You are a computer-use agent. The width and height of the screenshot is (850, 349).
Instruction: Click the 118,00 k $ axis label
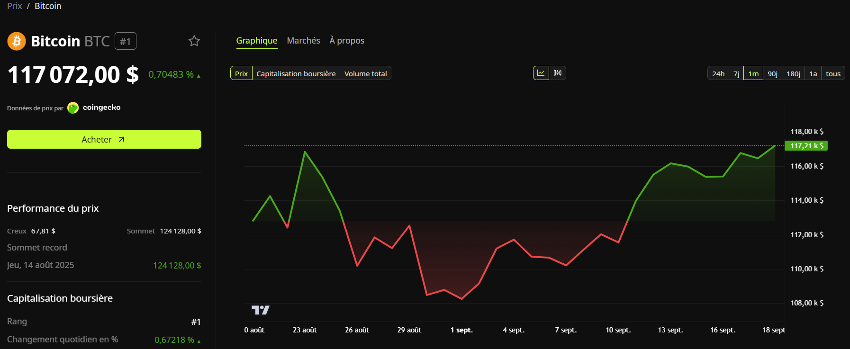[x=807, y=132]
